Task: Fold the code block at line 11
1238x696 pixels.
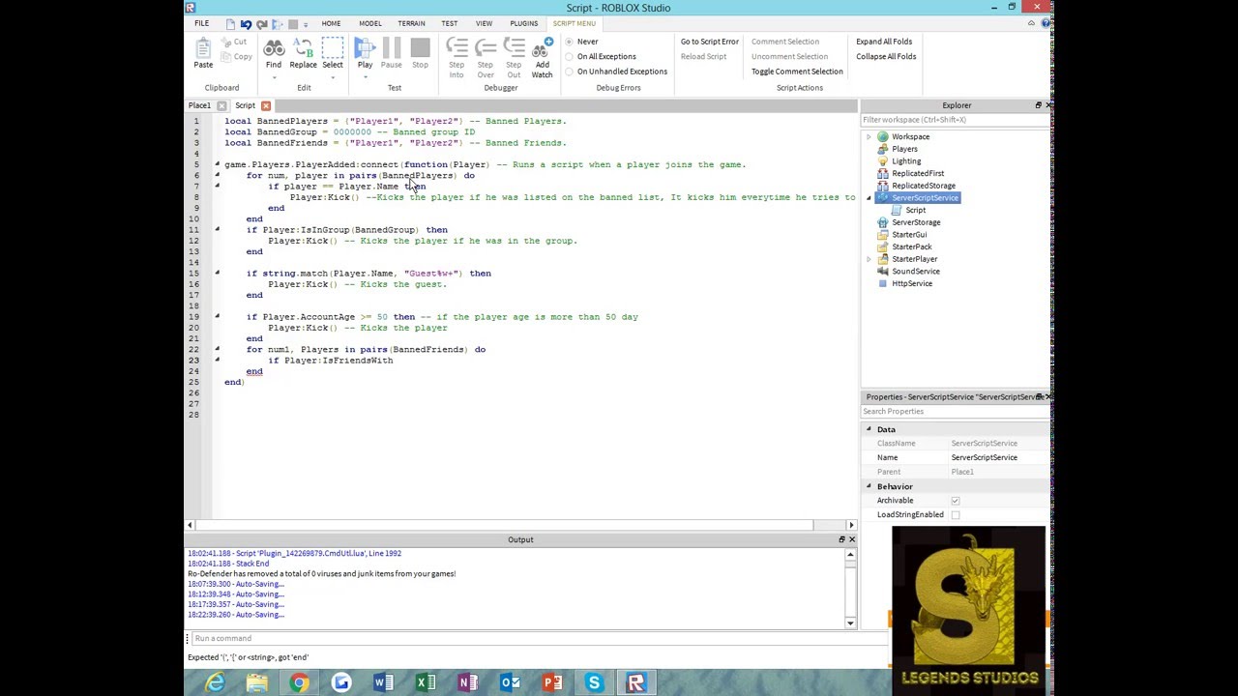Action: (x=217, y=230)
